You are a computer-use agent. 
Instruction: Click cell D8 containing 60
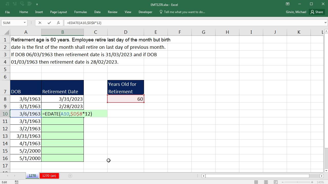(x=126, y=99)
